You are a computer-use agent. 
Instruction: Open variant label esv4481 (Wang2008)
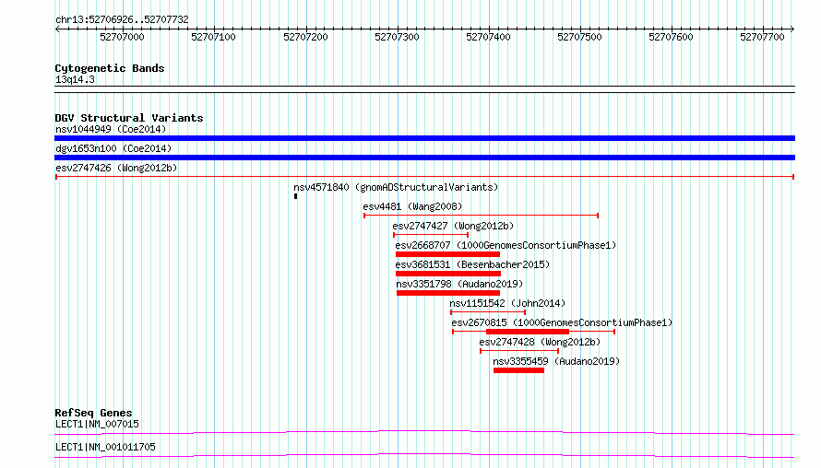[412, 206]
